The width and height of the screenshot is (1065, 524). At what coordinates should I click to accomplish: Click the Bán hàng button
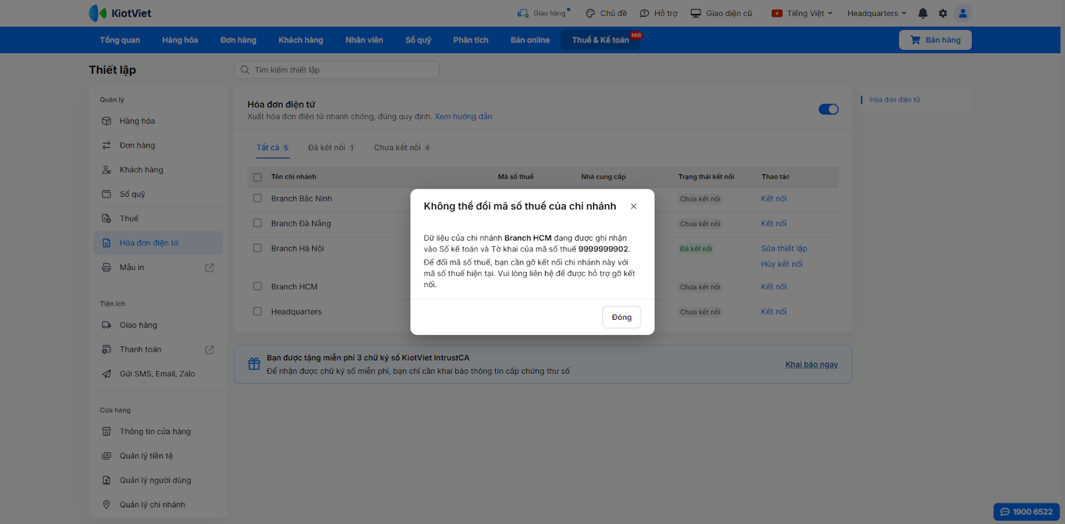pos(935,40)
